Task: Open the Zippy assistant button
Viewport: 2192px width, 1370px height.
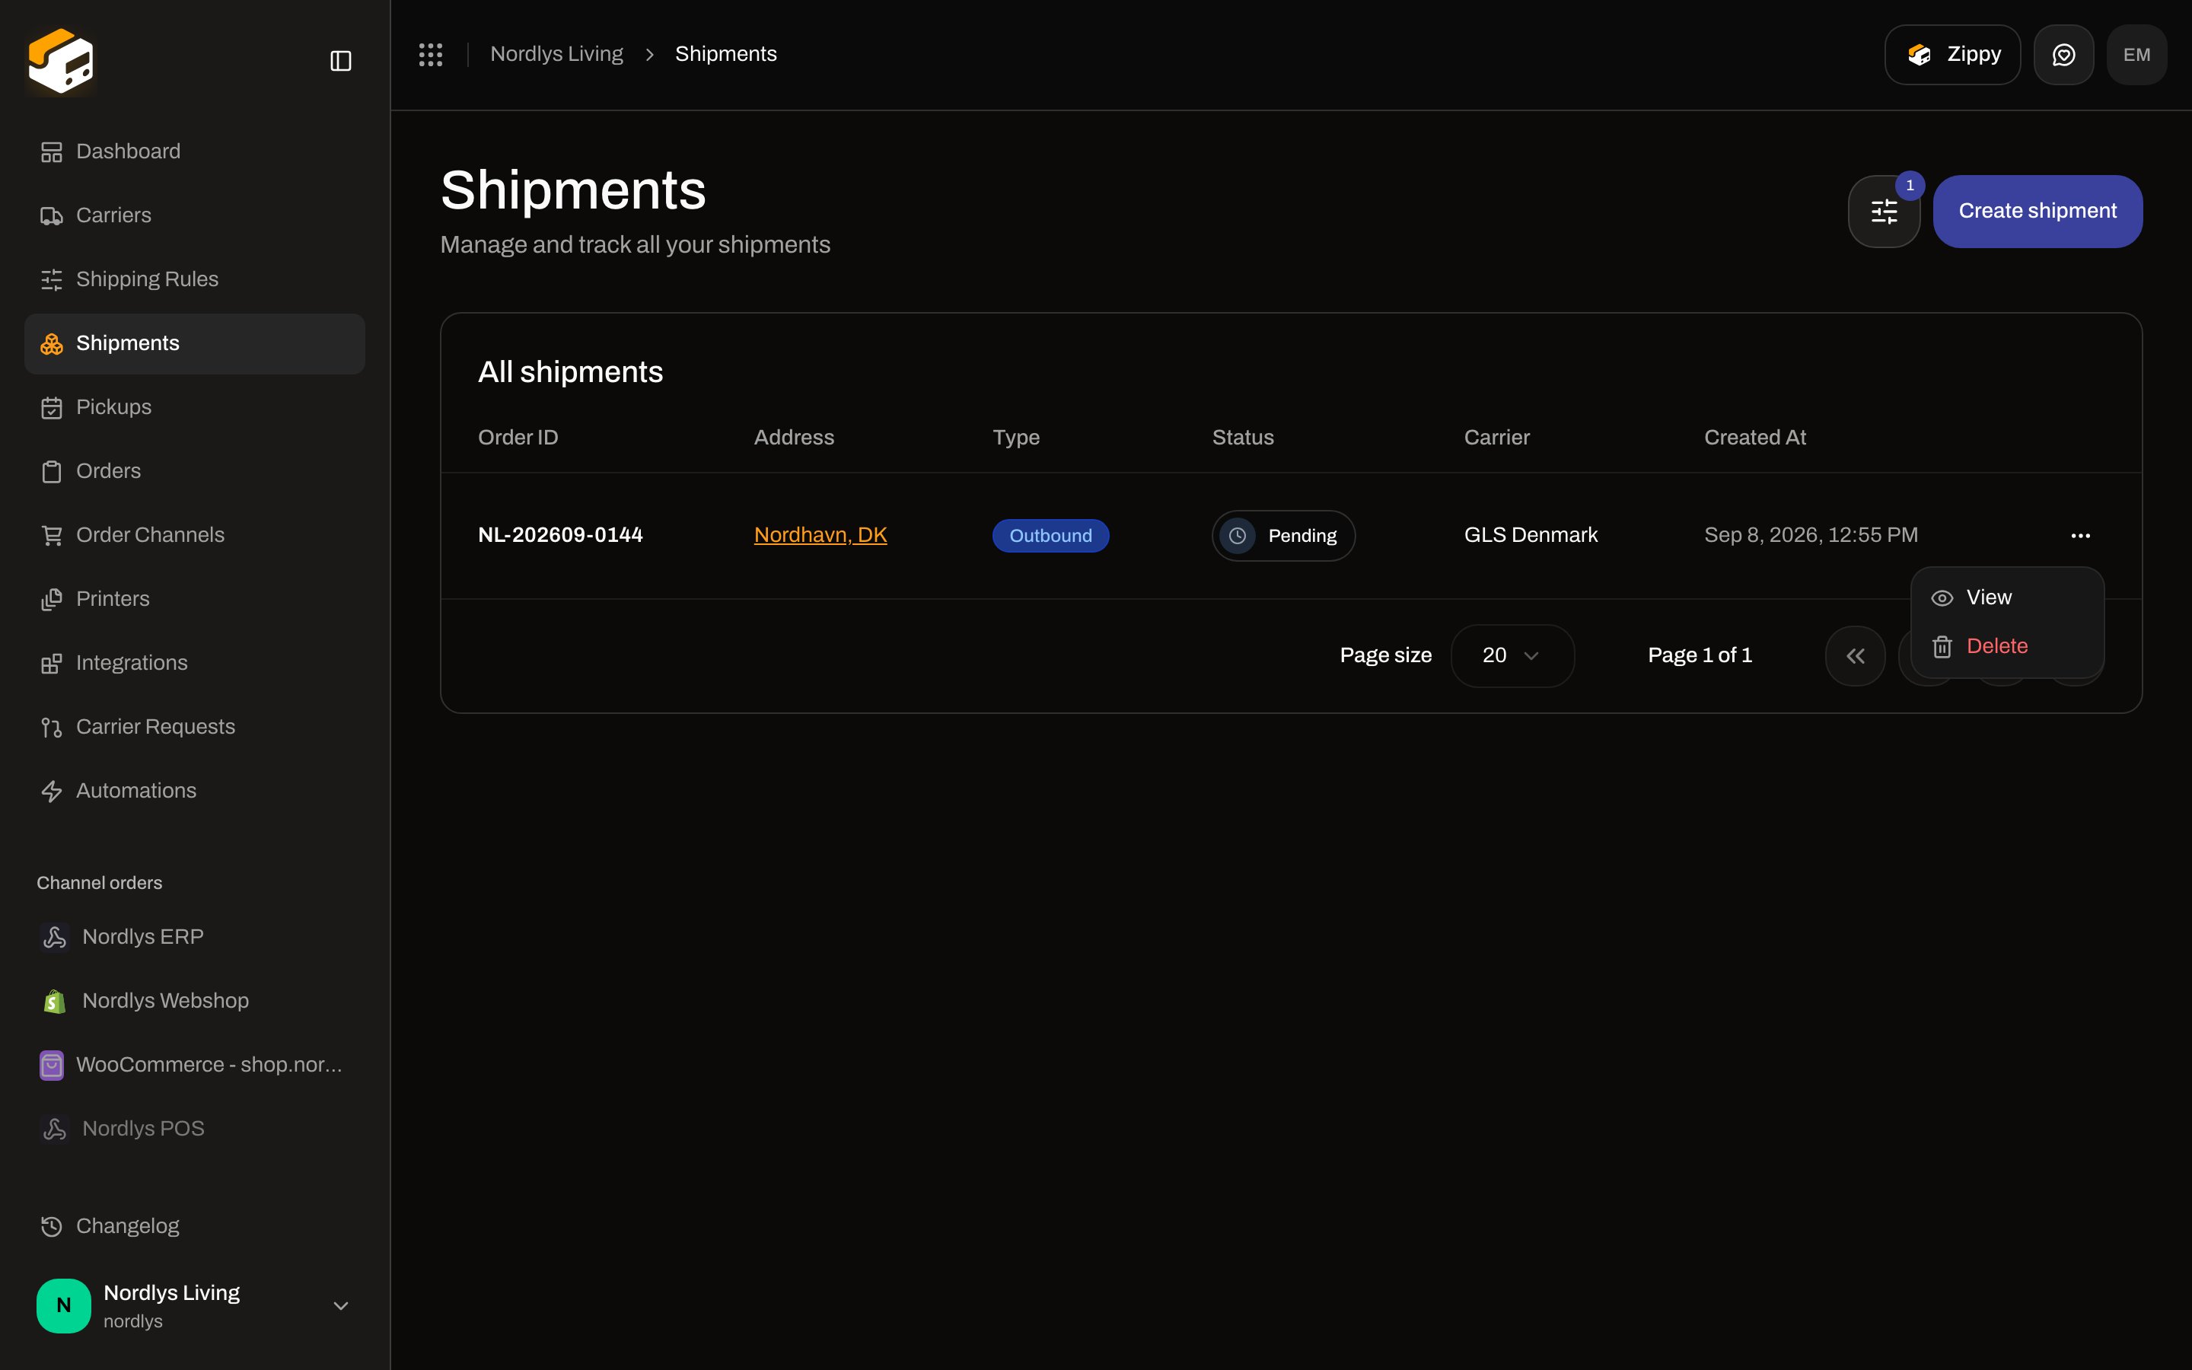Action: click(1952, 54)
